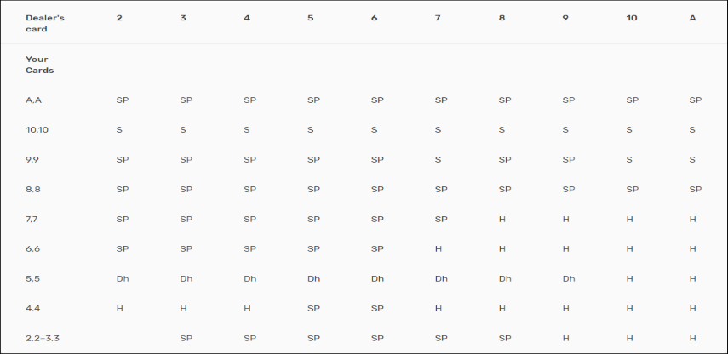The width and height of the screenshot is (728, 354).
Task: Select the dealer's card 2 column header
Action: (x=119, y=18)
